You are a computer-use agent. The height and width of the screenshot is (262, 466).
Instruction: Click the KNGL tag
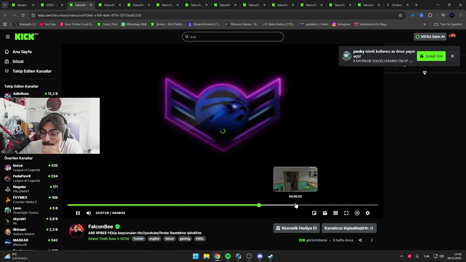200,239
